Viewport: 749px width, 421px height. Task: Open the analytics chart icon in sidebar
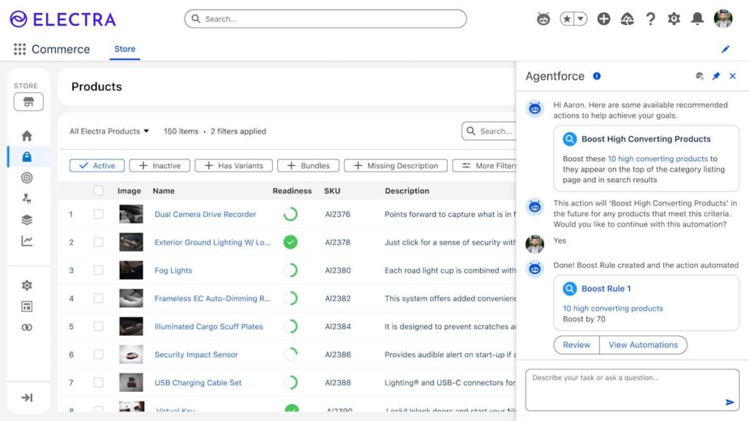[x=27, y=241]
